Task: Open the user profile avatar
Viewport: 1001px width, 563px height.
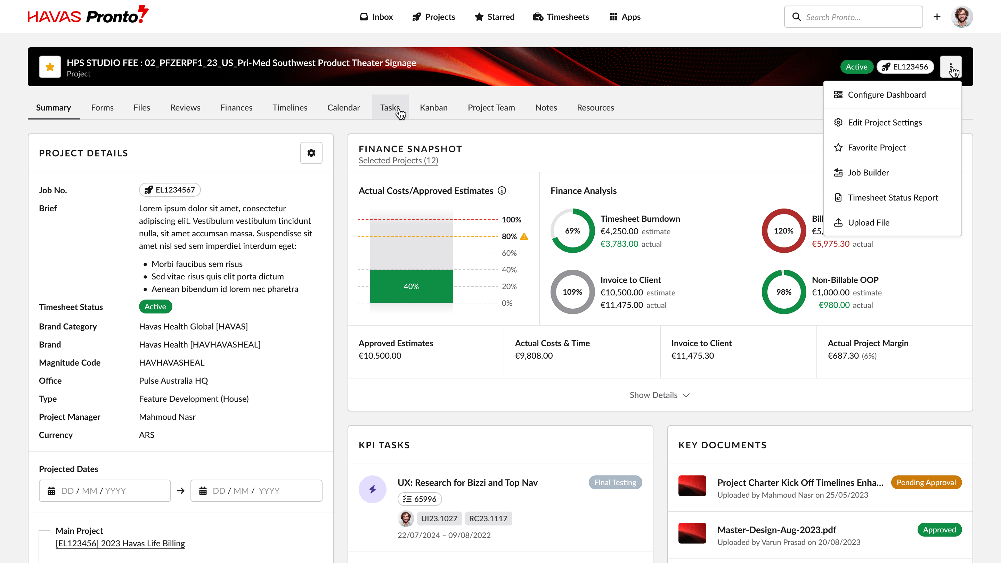Action: 962,17
